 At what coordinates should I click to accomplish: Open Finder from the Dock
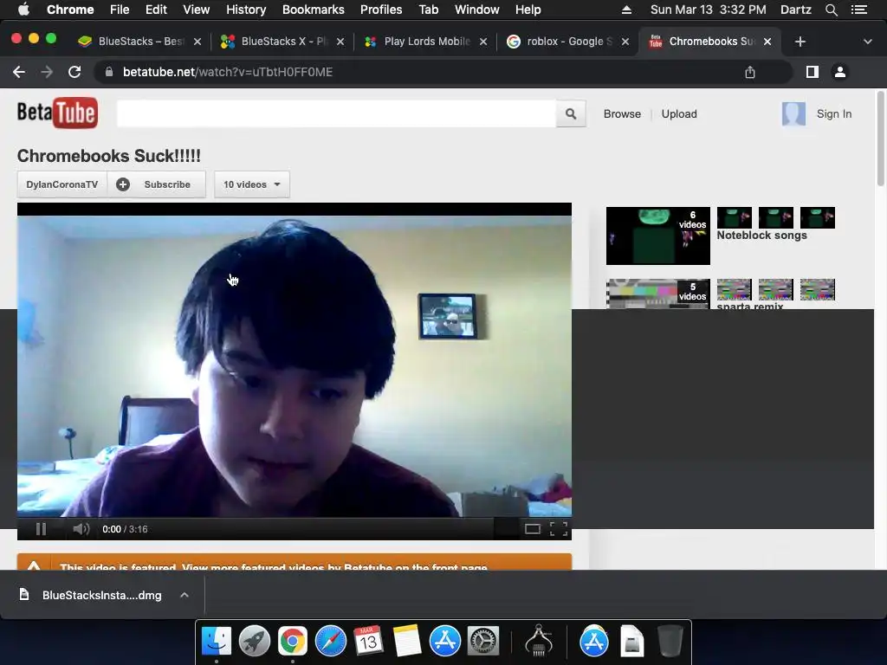(x=217, y=641)
